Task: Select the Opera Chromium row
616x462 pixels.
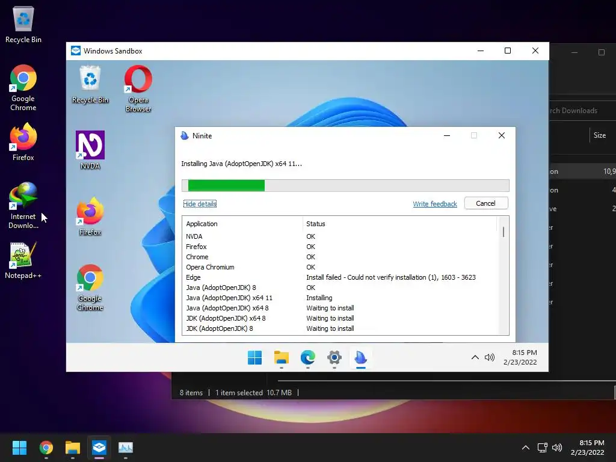Action: (340, 267)
